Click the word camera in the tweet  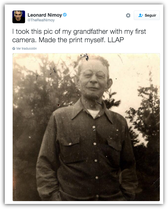[x=23, y=40]
